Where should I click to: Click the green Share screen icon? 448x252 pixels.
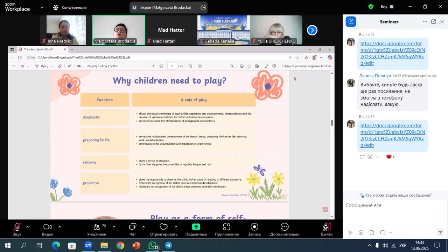[196, 227]
